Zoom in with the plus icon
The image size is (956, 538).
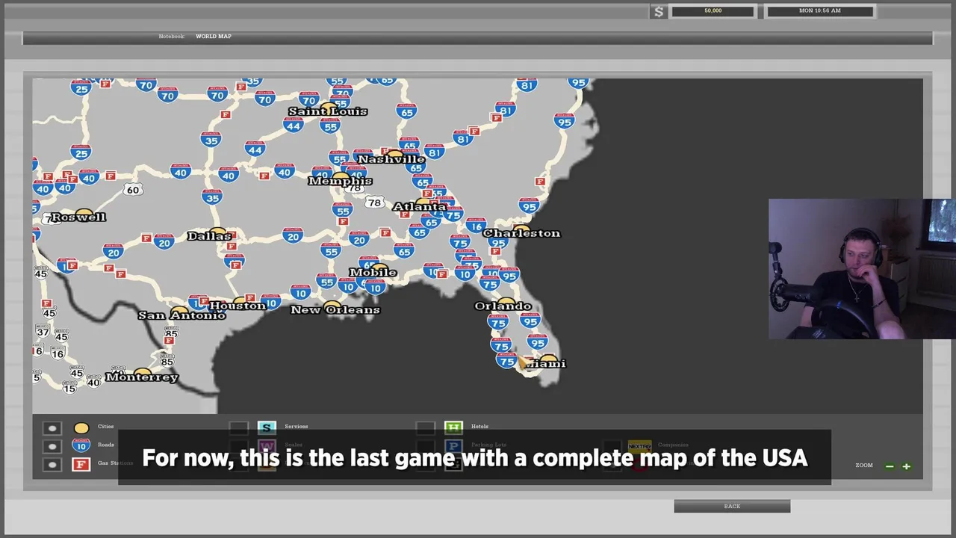pyautogui.click(x=906, y=466)
